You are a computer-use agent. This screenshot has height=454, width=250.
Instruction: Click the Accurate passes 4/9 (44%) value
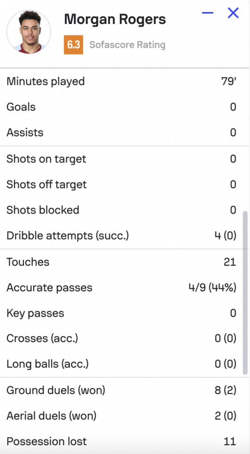pos(212,287)
